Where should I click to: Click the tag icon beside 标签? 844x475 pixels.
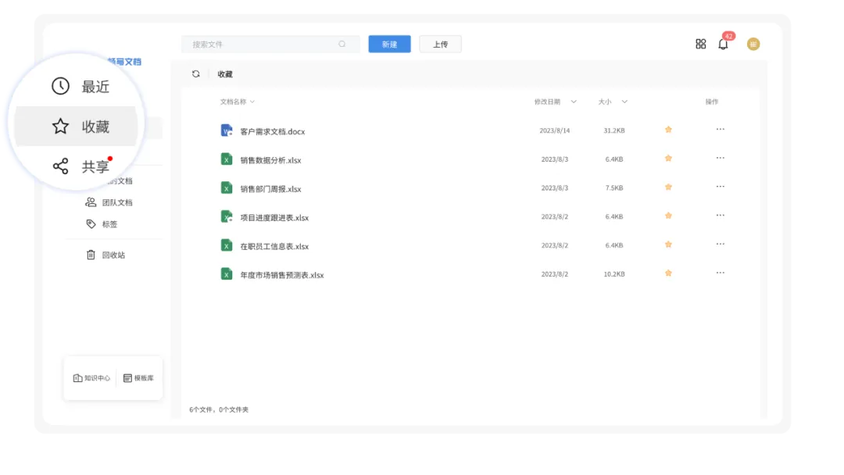91,223
